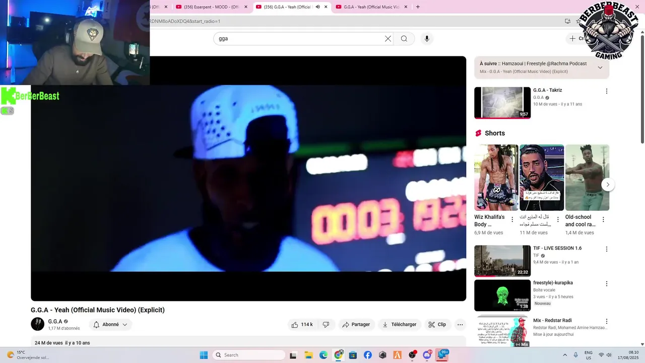Launch Microsoft Edge from the taskbar
645x363 pixels.
[323, 355]
